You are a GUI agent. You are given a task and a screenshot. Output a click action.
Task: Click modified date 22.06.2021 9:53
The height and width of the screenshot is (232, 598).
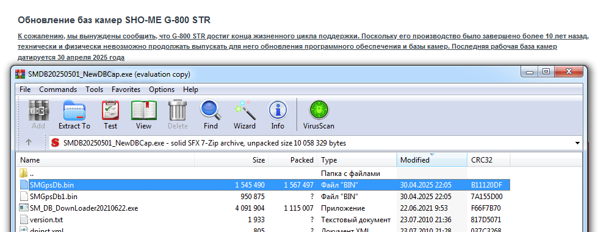(x=423, y=208)
